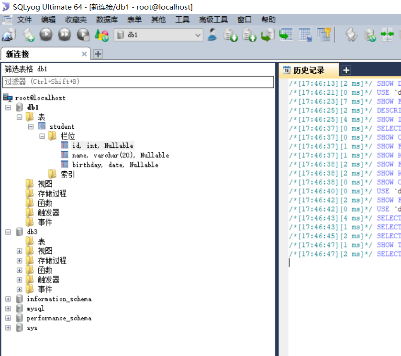Image resolution: width=401 pixels, height=356 pixels.
Task: Click the create new connection toolbar icon
Action: coord(9,35)
